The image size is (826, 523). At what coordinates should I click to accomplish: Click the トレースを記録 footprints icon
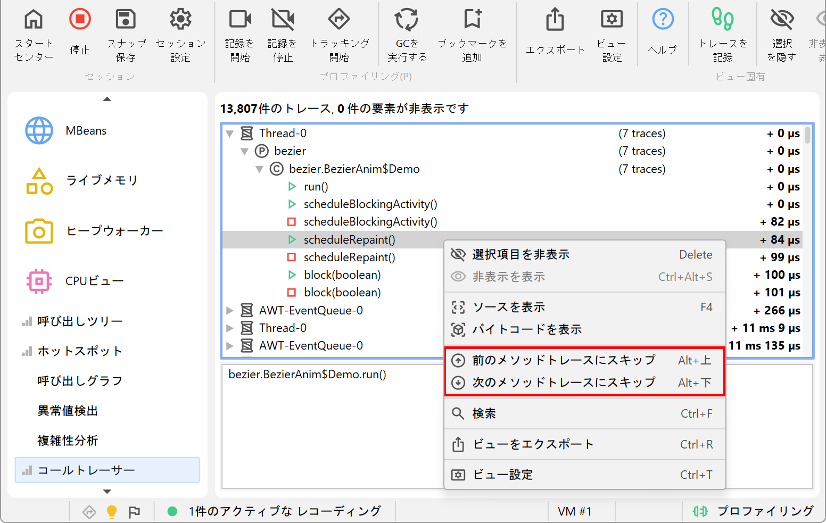click(723, 20)
